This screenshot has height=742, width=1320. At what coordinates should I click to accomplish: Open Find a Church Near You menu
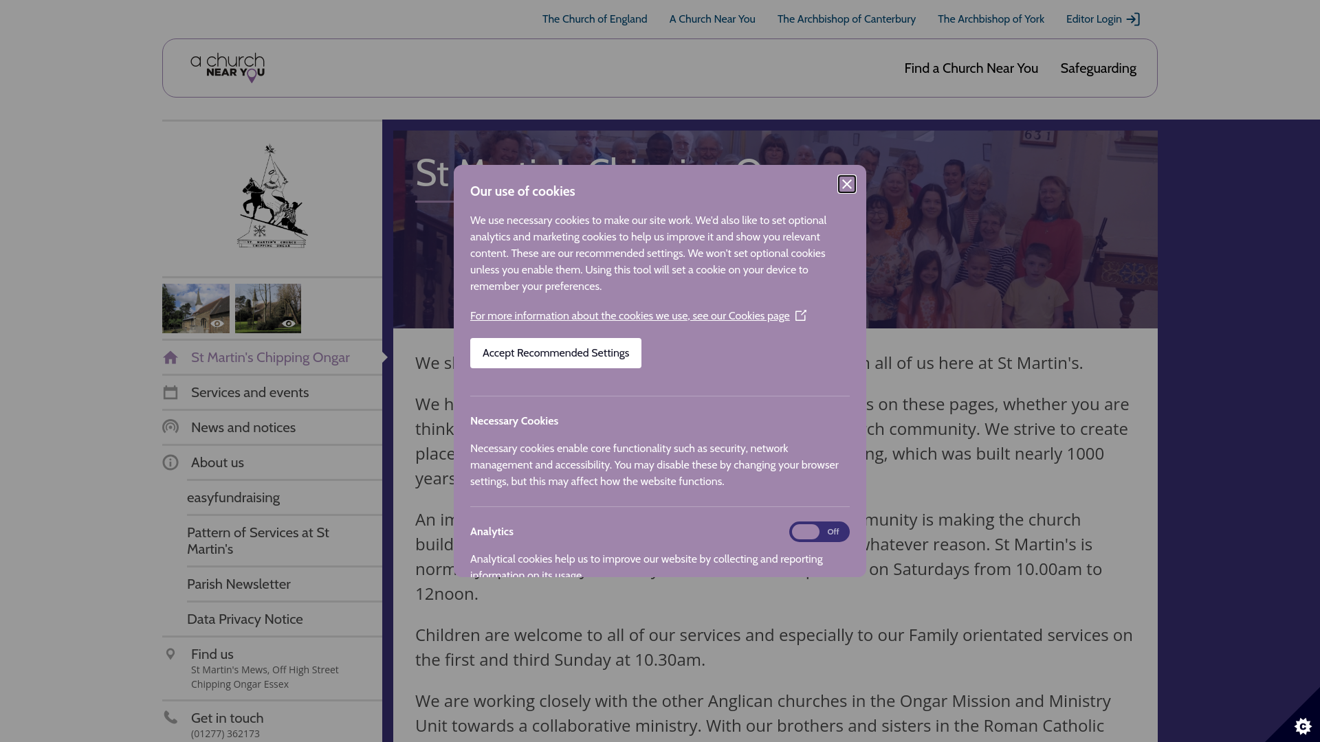click(971, 68)
